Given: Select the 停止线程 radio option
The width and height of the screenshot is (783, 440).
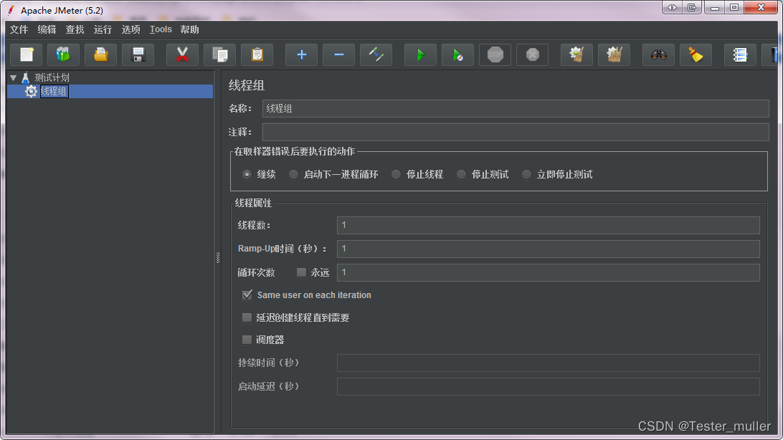Looking at the screenshot, I should coord(396,175).
